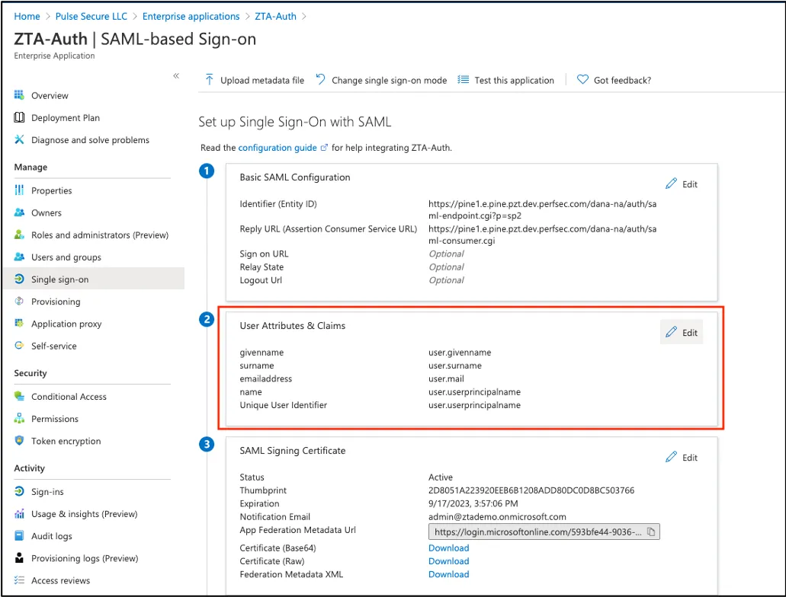Click the Usage & insights chart icon

pyautogui.click(x=19, y=513)
